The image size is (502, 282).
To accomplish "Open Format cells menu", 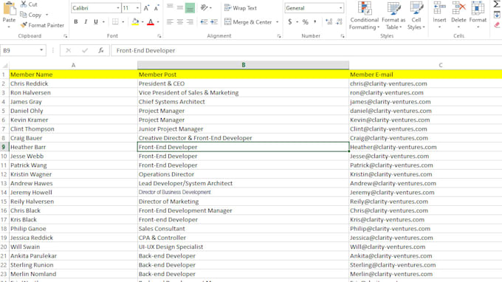I will [478, 15].
